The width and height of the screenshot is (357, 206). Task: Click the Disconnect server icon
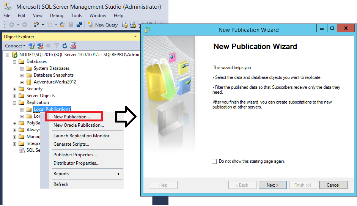[x=39, y=46]
